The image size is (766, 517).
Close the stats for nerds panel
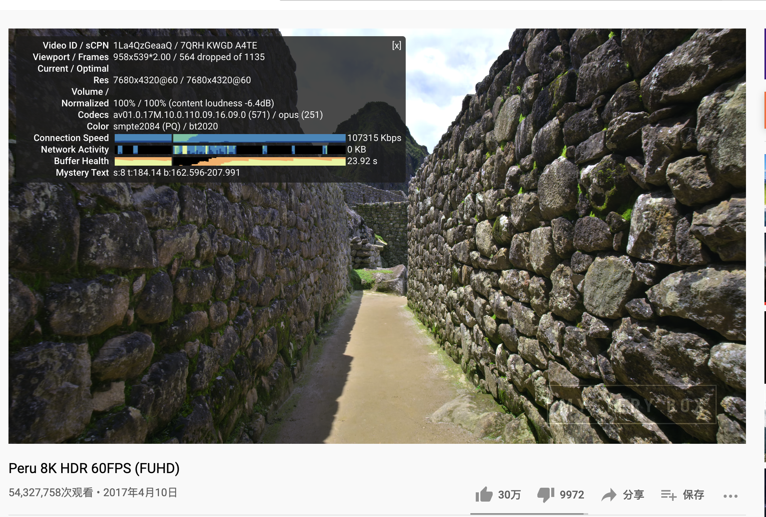[x=396, y=45]
